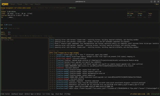Click the [Resume] run button
This screenshot has height=96, width=160.
point(143,12)
